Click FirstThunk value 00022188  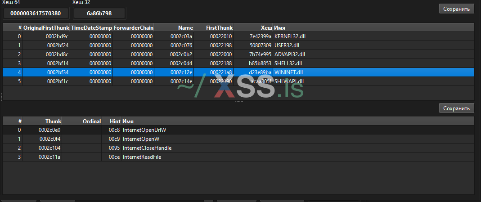(x=221, y=63)
